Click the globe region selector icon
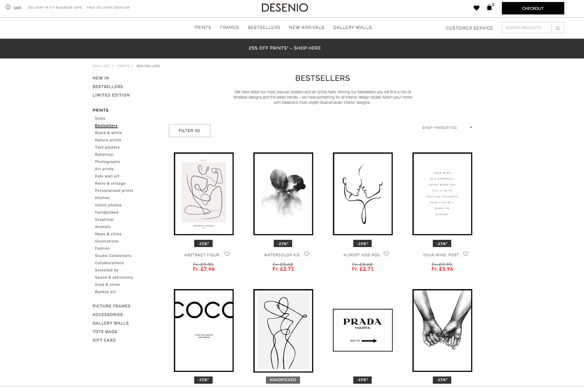Screen dimensions: 584x387 click(x=8, y=7)
